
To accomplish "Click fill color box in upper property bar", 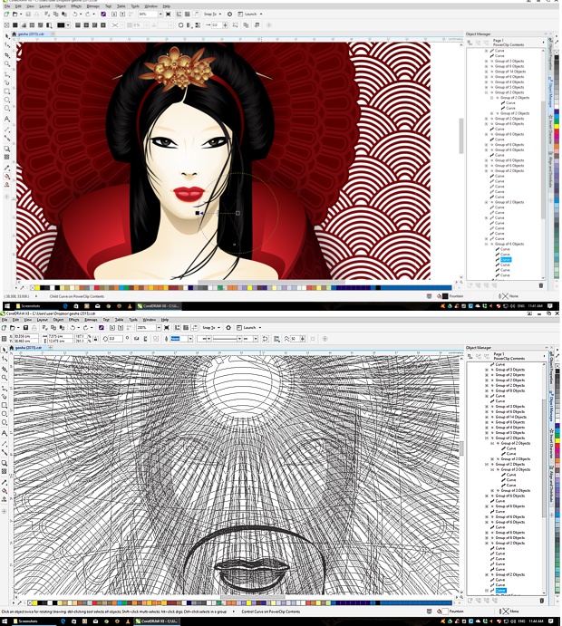I will coord(61,25).
